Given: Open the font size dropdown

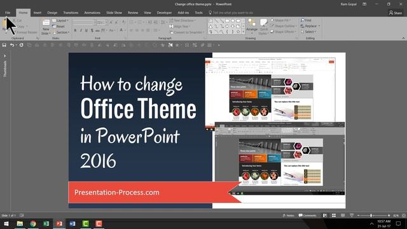Looking at the screenshot, I should pyautogui.click(x=106, y=23).
